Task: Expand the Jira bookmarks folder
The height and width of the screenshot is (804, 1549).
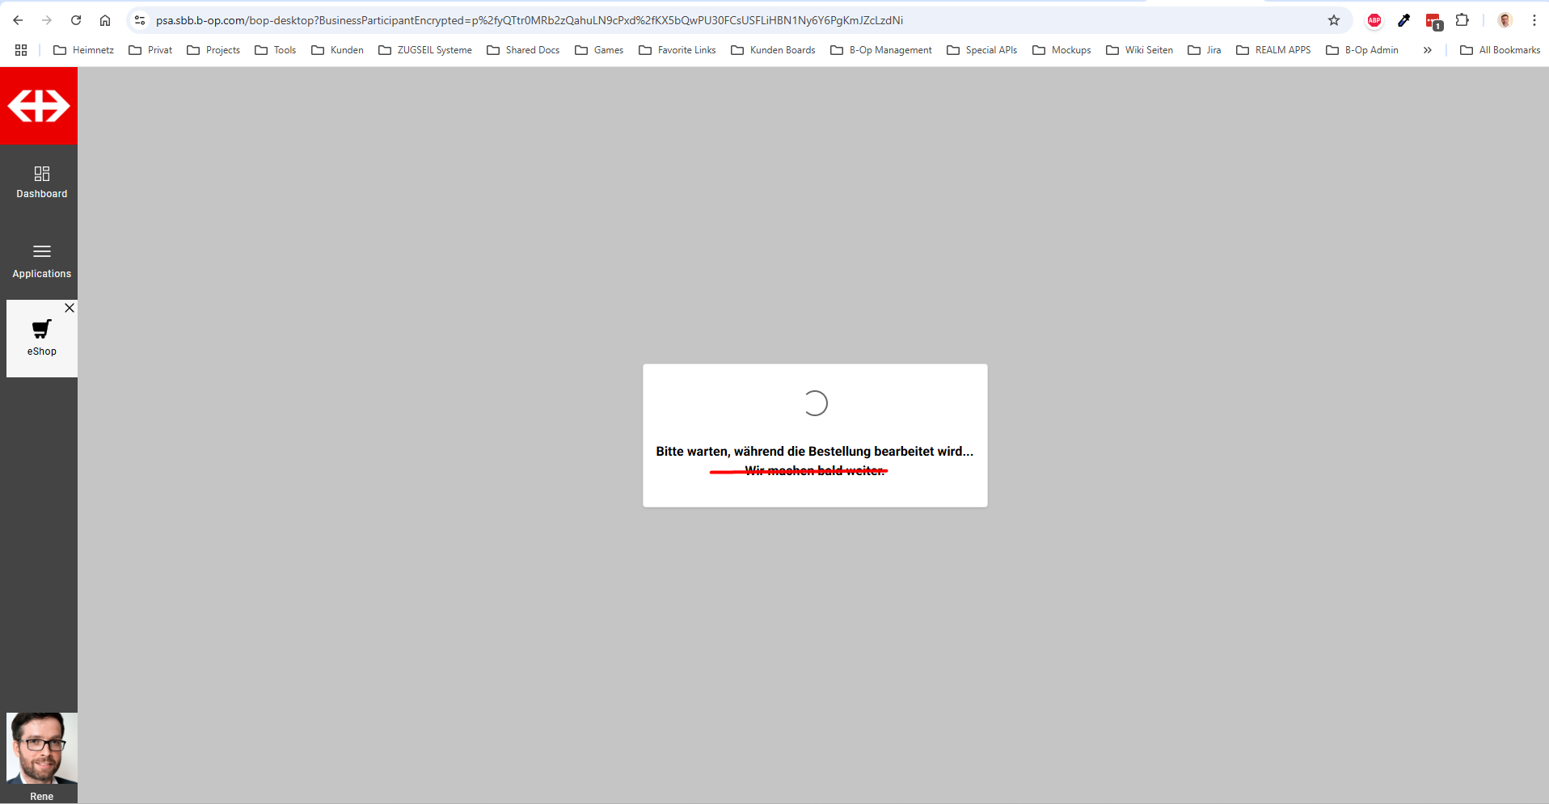Action: click(x=1204, y=50)
